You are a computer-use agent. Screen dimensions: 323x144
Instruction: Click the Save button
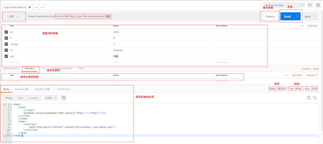point(308,17)
